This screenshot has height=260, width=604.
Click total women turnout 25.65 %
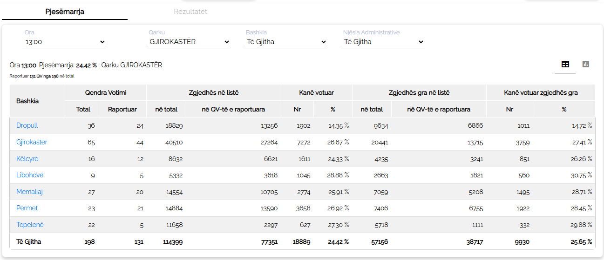click(580, 242)
